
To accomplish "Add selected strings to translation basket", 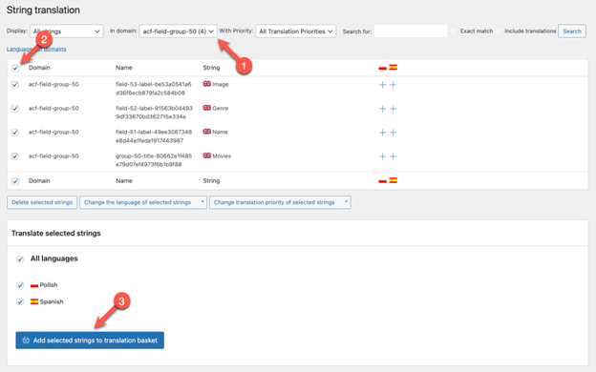I will tap(90, 341).
